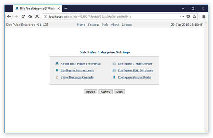Click the Configure E-Mail Server envelope icon
The height and width of the screenshot is (138, 213).
click(114, 64)
